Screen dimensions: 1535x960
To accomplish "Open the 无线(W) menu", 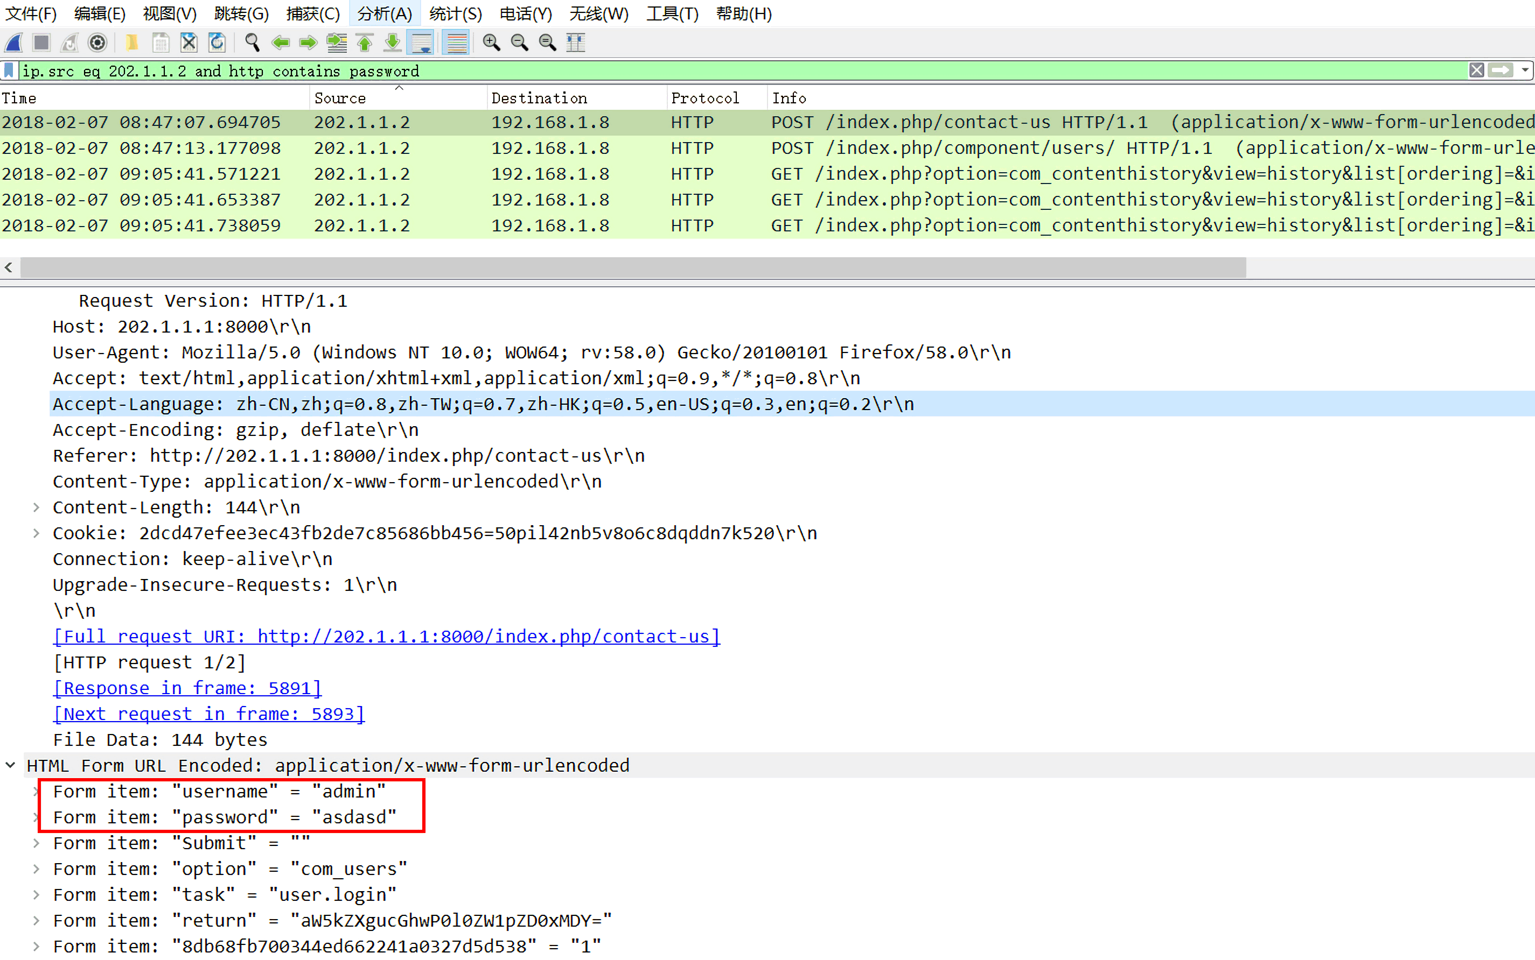I will point(598,14).
